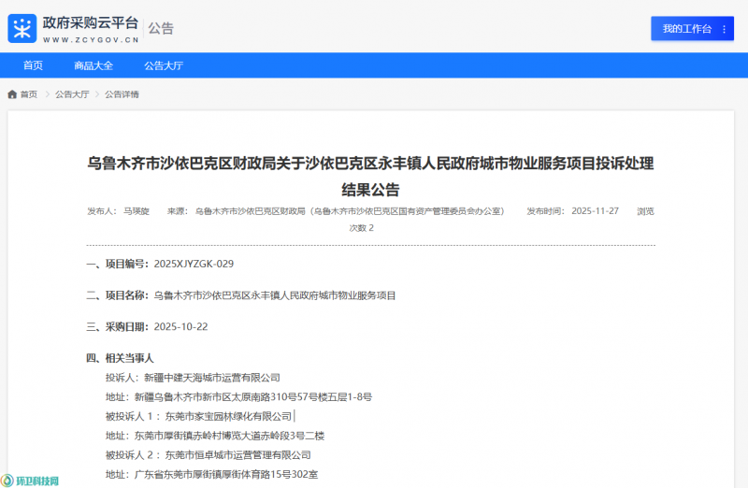
Task: Click the 环卫科技网 watermark logo
Action: pos(31,481)
